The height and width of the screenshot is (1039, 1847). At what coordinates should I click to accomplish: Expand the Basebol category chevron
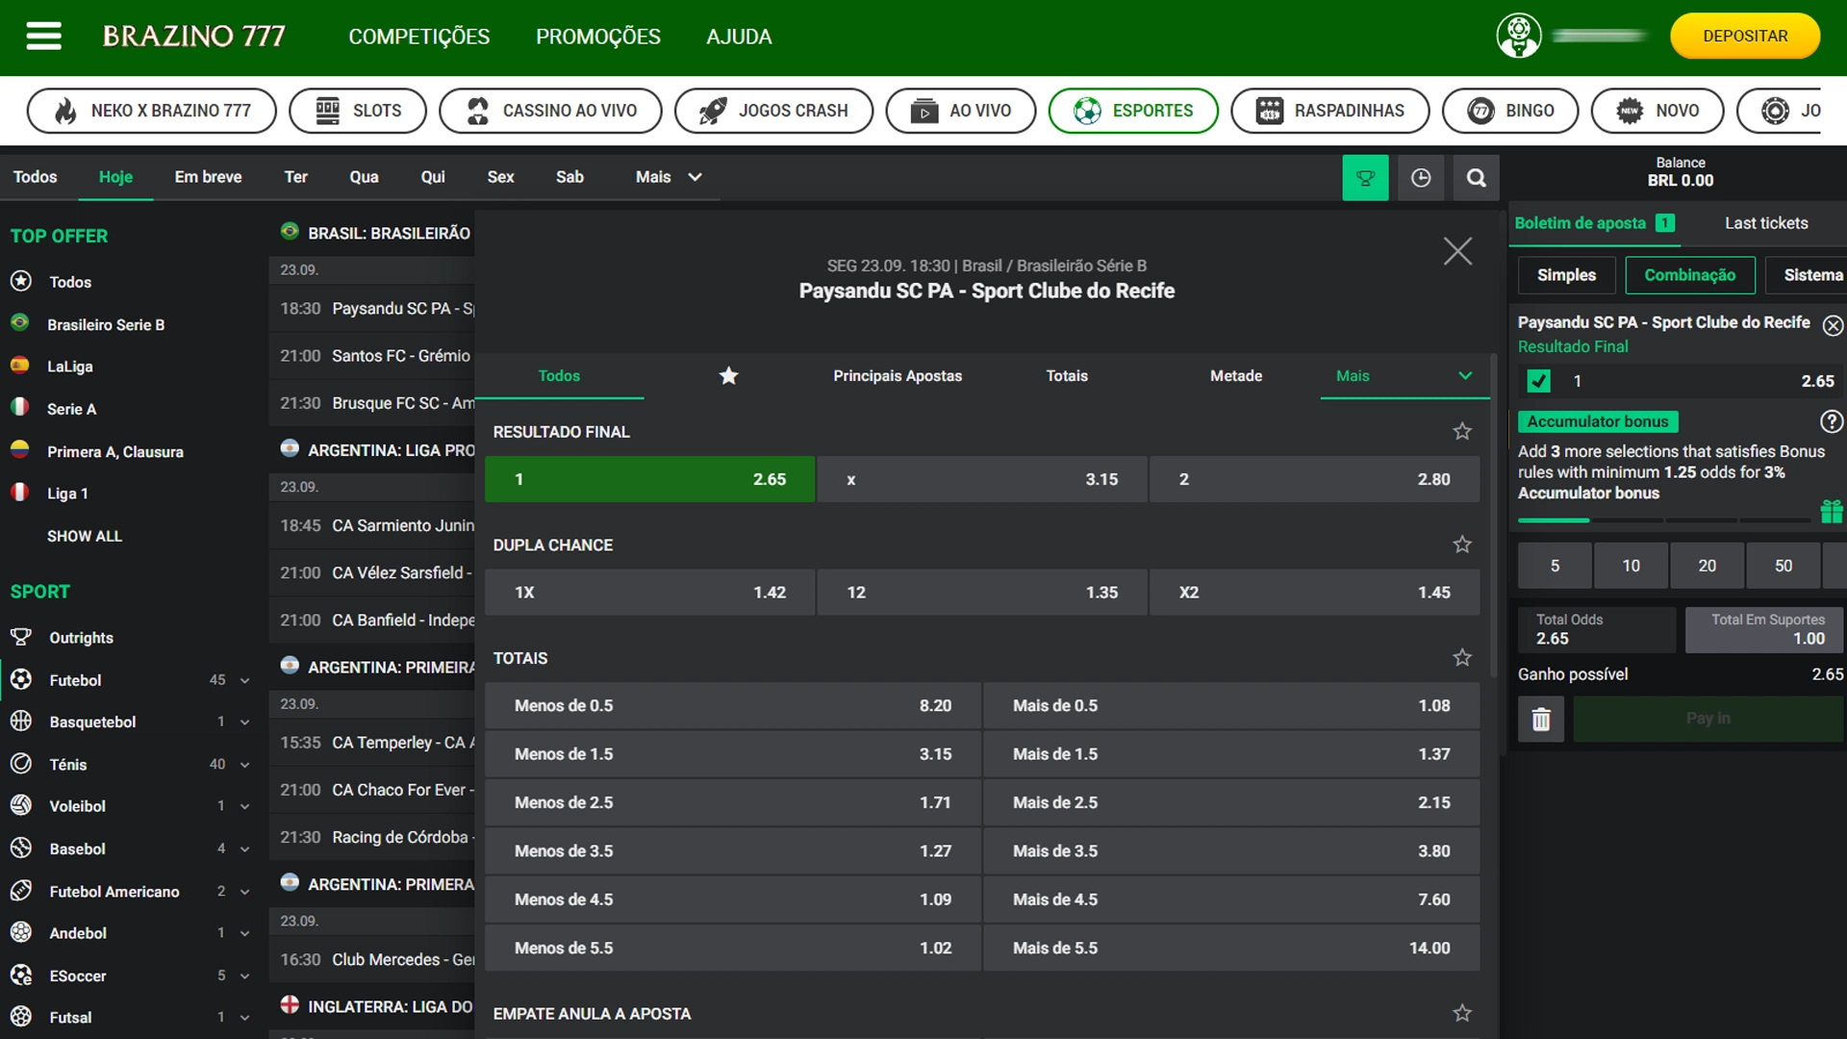(244, 849)
